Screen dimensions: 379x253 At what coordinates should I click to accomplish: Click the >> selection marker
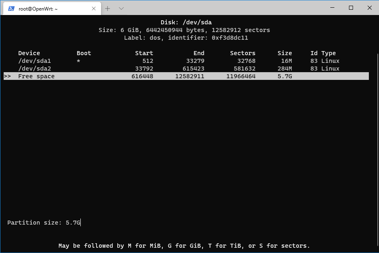7,76
